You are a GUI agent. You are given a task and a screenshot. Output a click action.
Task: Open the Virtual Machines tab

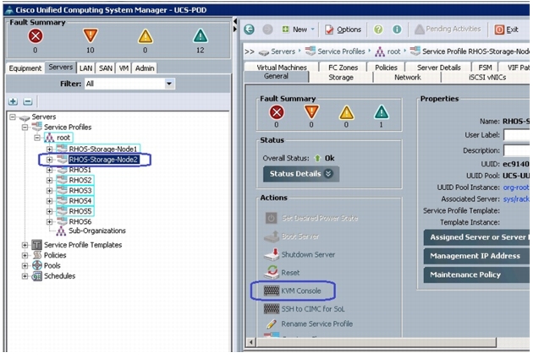282,68
